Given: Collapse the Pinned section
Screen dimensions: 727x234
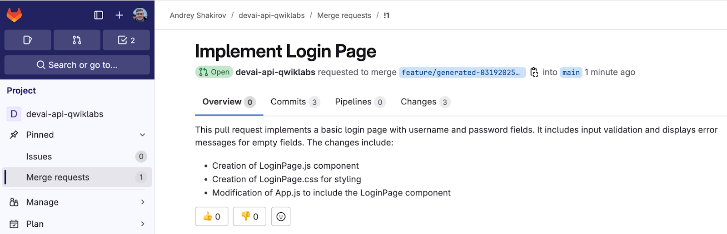Looking at the screenshot, I should 142,135.
